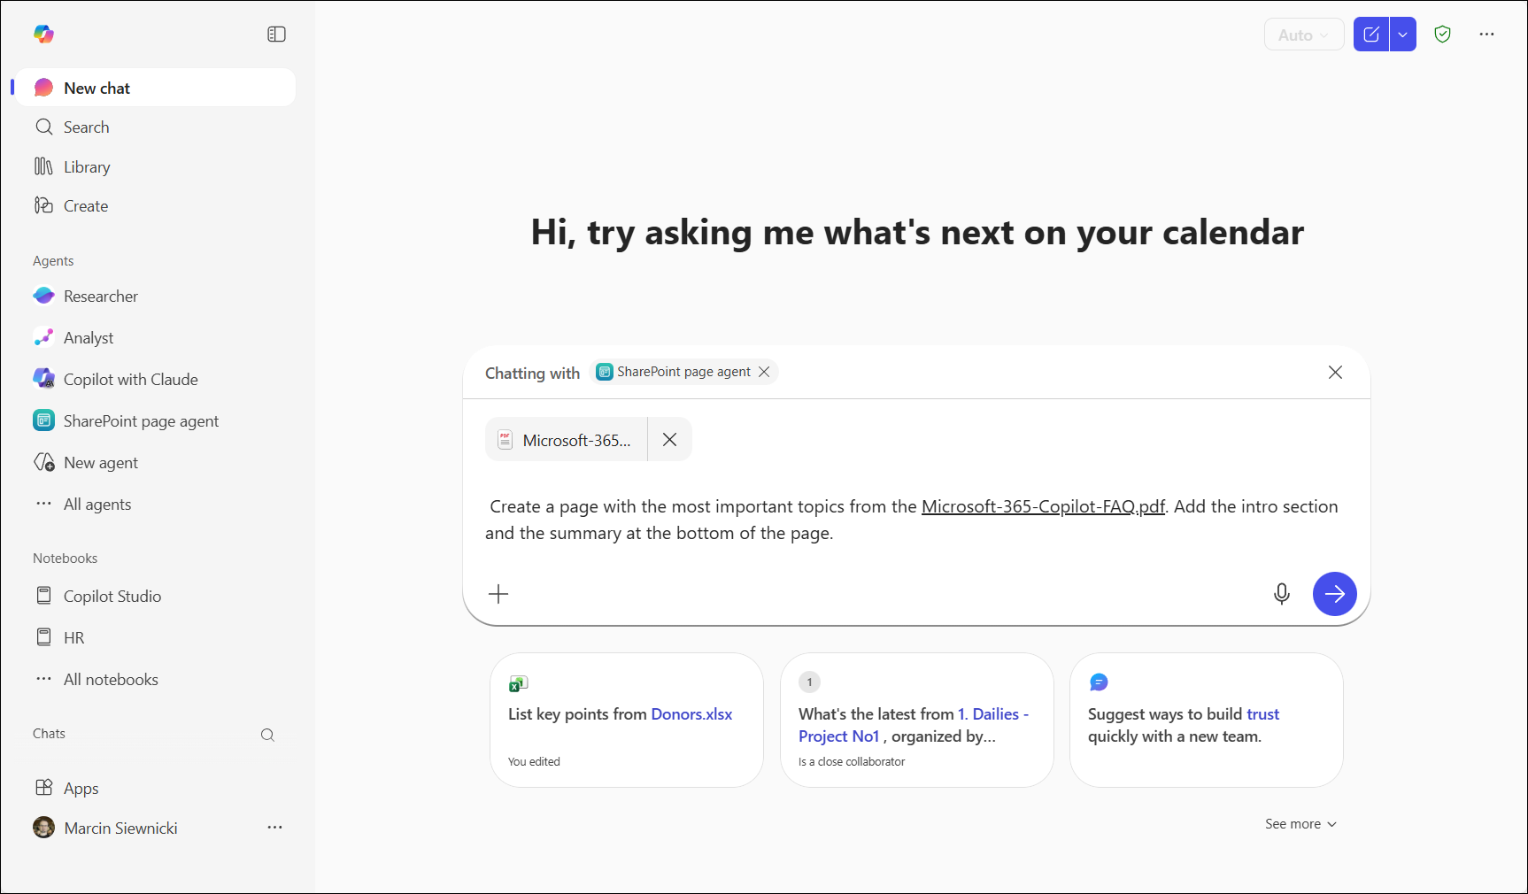This screenshot has height=894, width=1528.
Task: Collapse the sidebar navigation panel
Action: [276, 35]
